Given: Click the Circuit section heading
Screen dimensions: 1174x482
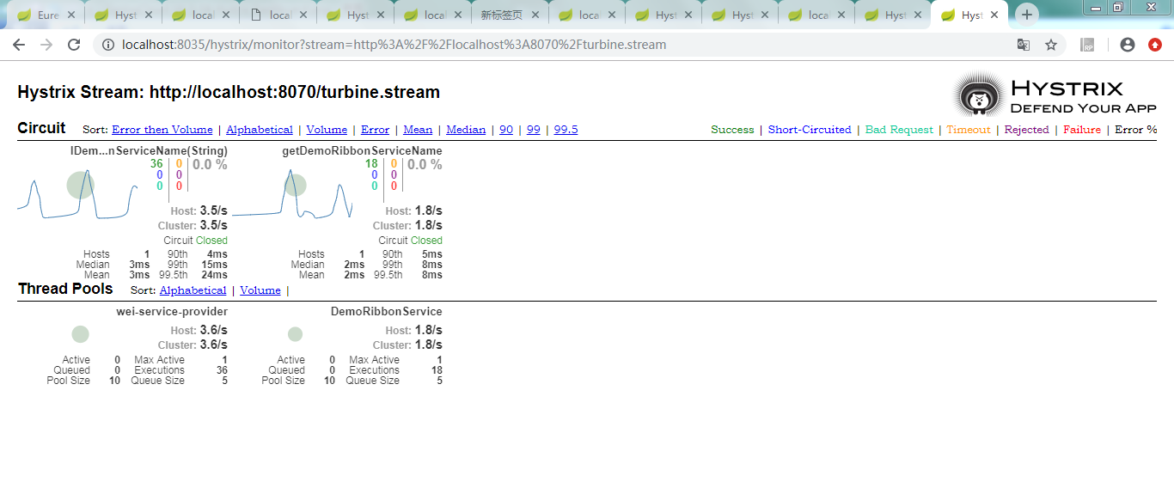Looking at the screenshot, I should (x=41, y=128).
